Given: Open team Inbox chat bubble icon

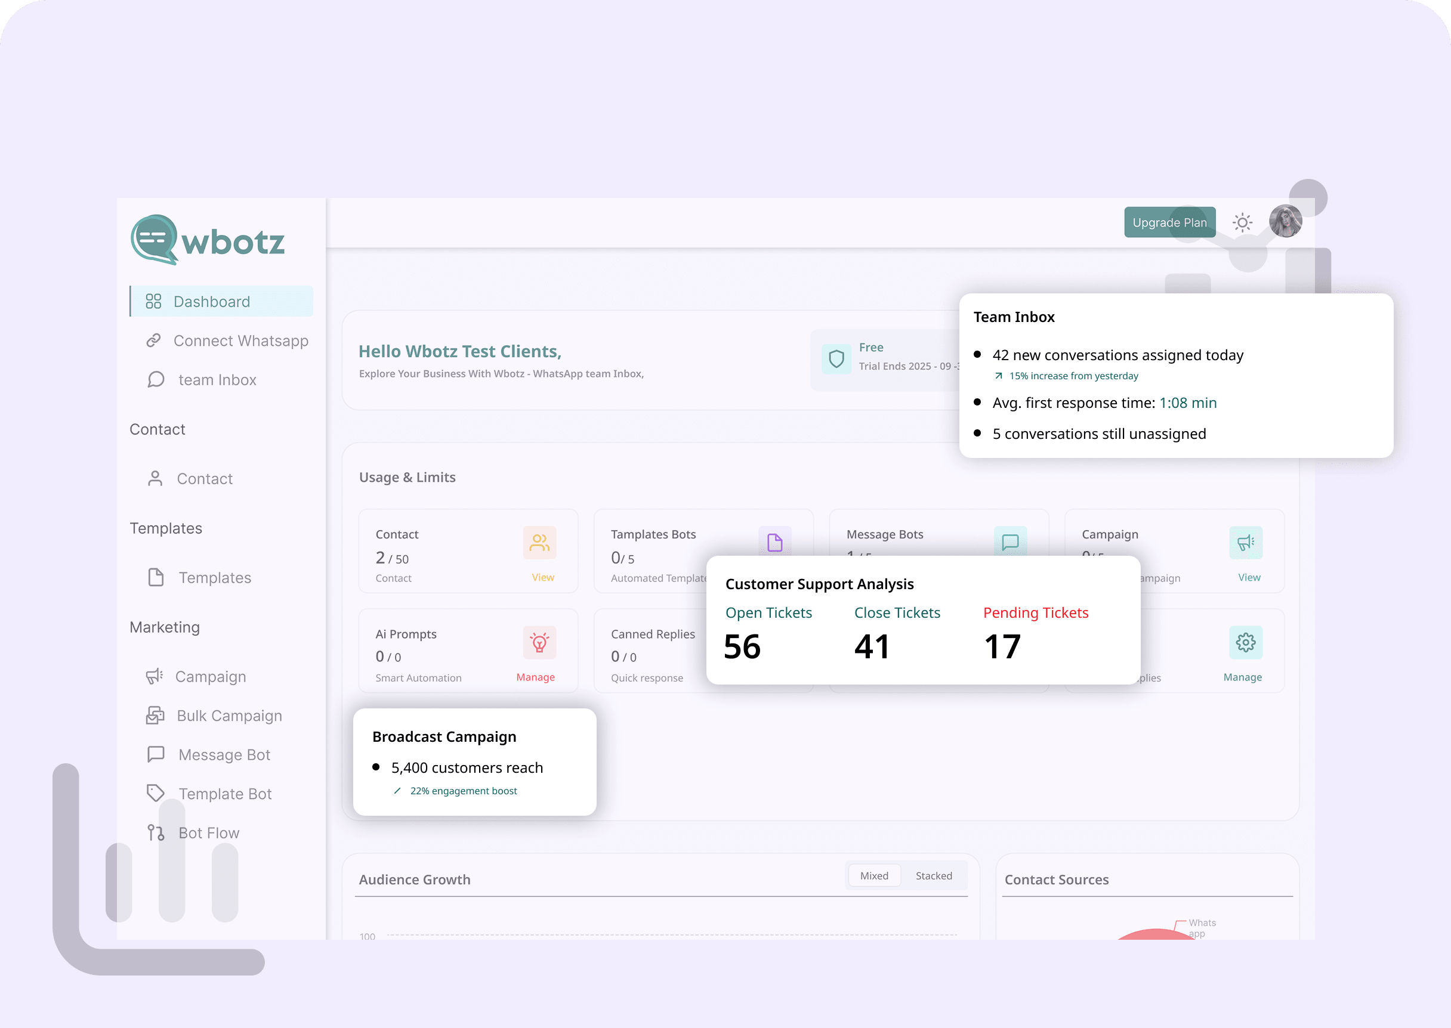Looking at the screenshot, I should click(156, 380).
